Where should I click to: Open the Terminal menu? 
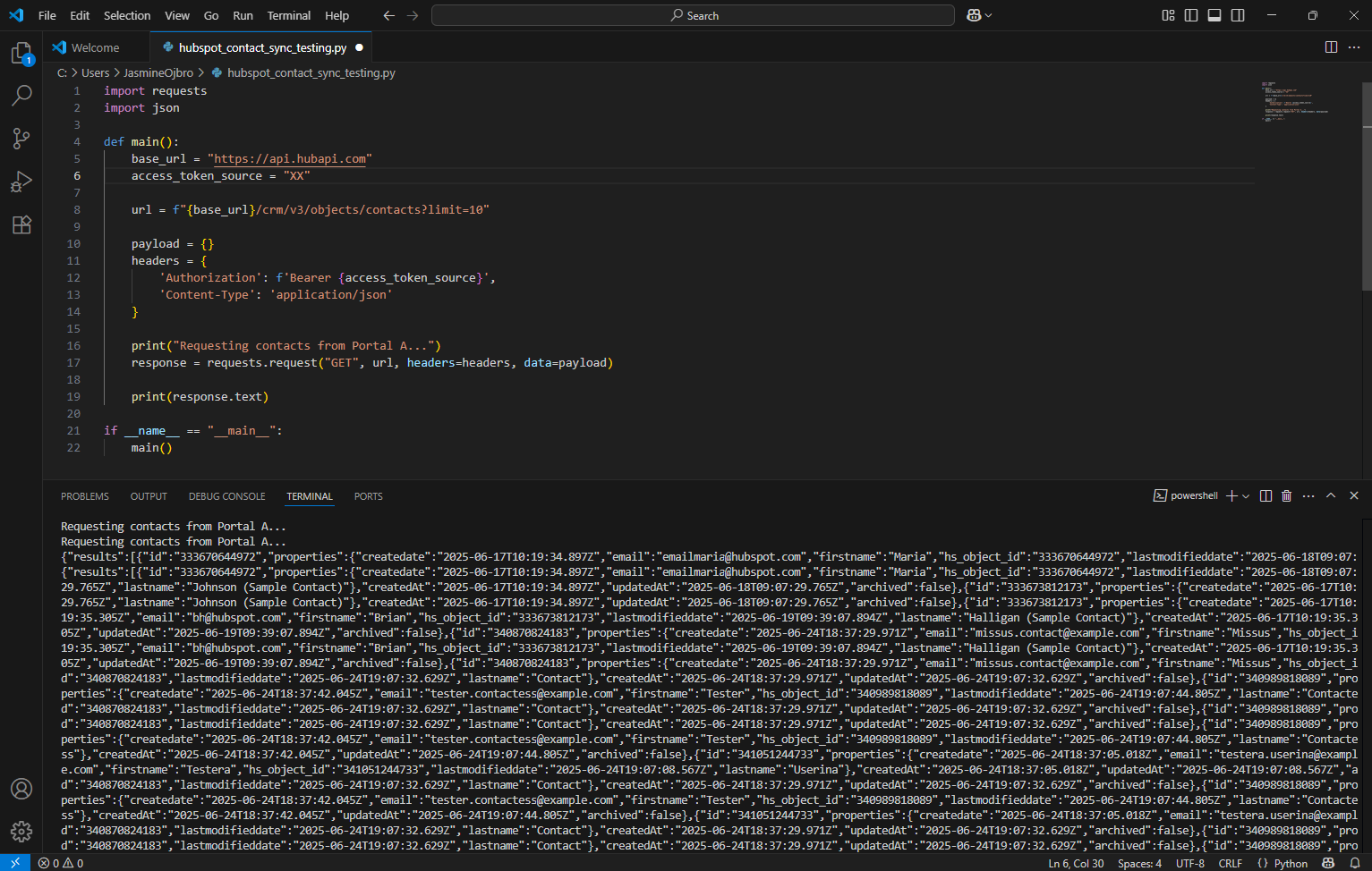pyautogui.click(x=288, y=15)
